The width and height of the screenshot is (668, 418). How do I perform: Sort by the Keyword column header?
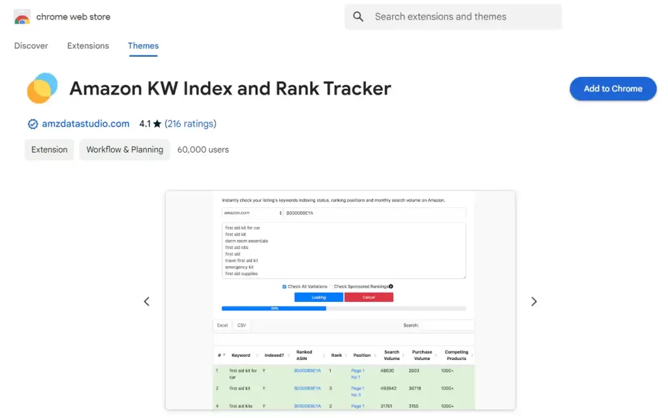(241, 355)
